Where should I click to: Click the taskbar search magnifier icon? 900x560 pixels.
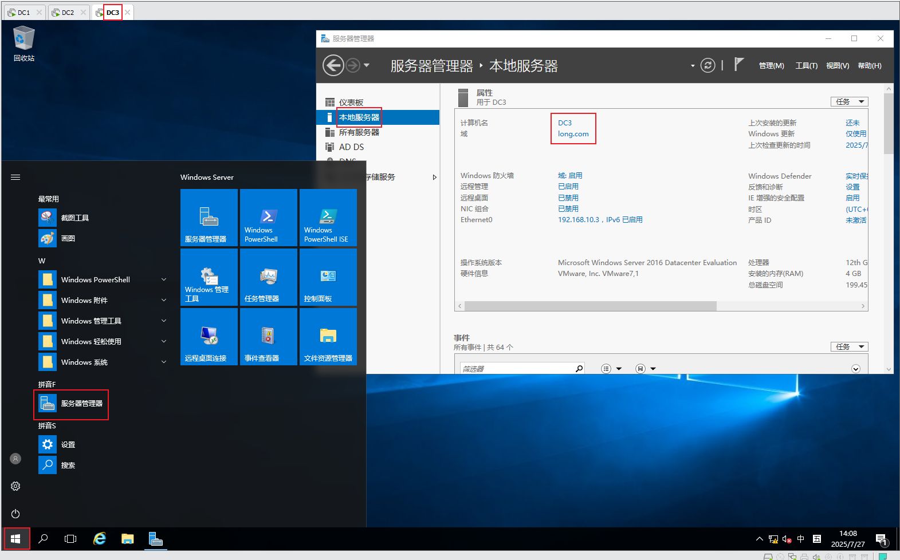coord(43,539)
